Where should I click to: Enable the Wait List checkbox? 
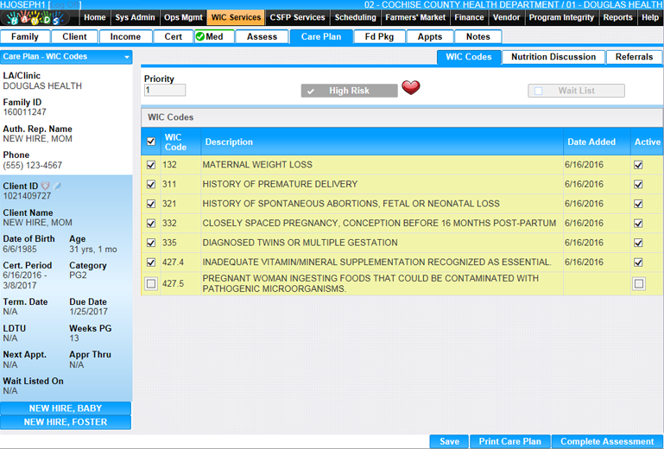(x=539, y=91)
